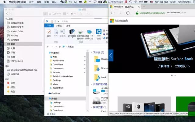195x122 pixels.
Task: Click the Finder back arrow
Action: click(x=7, y=13)
